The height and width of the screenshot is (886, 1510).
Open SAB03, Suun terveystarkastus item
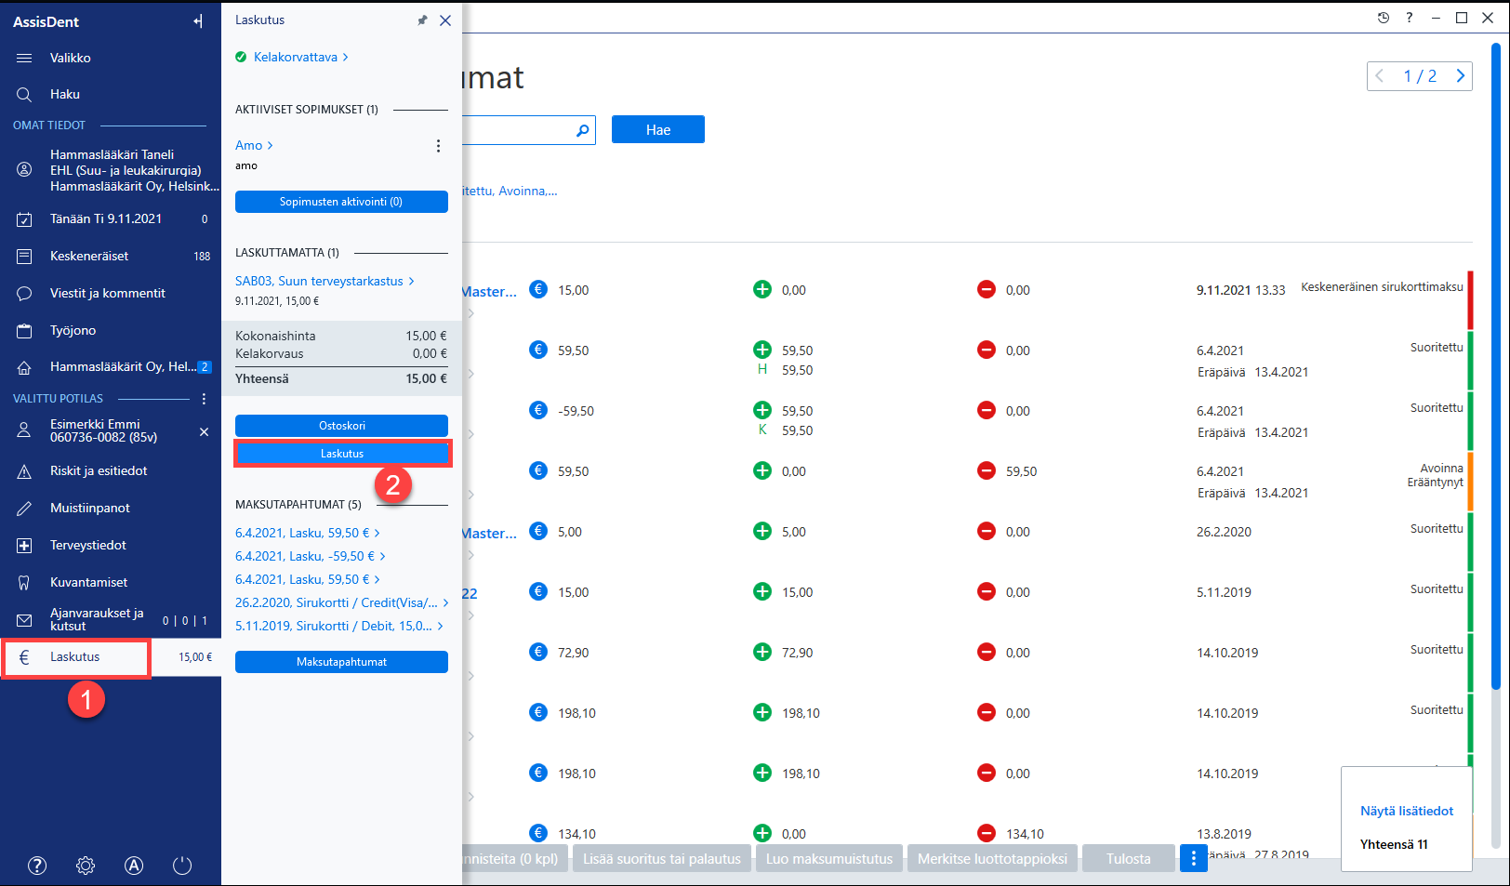[x=325, y=281]
